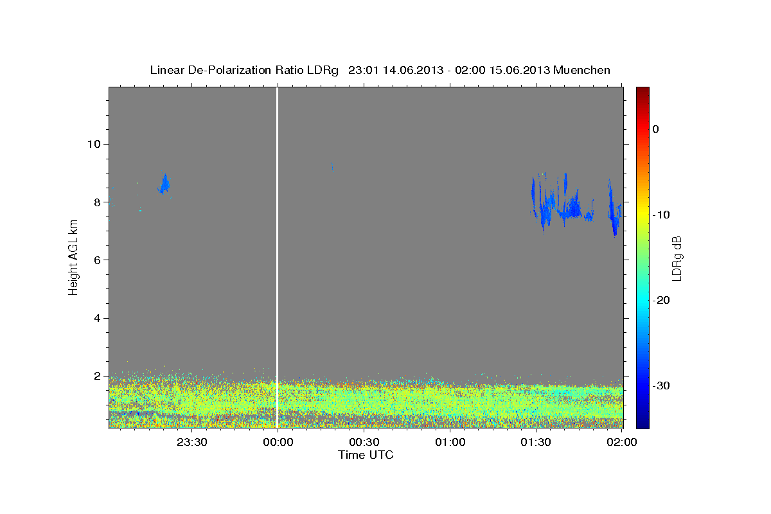Click the blue cloud streak just before 02:00
771x514 pixels.
pyautogui.click(x=614, y=209)
